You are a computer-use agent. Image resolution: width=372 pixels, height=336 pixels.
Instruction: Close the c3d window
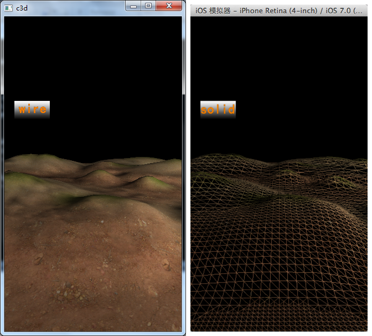(x=169, y=6)
